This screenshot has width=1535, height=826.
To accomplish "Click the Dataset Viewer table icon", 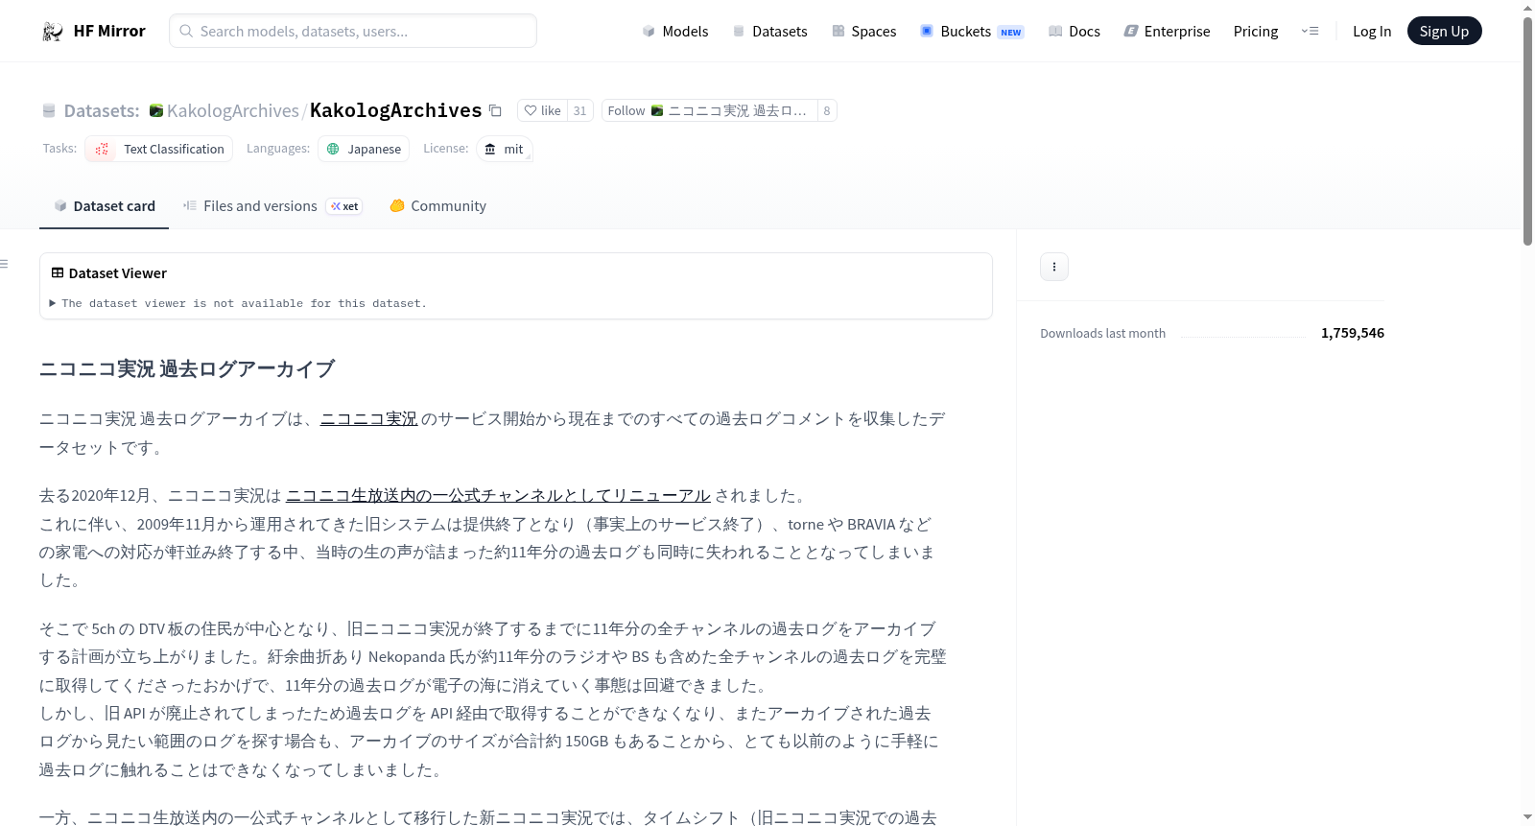I will tap(58, 273).
